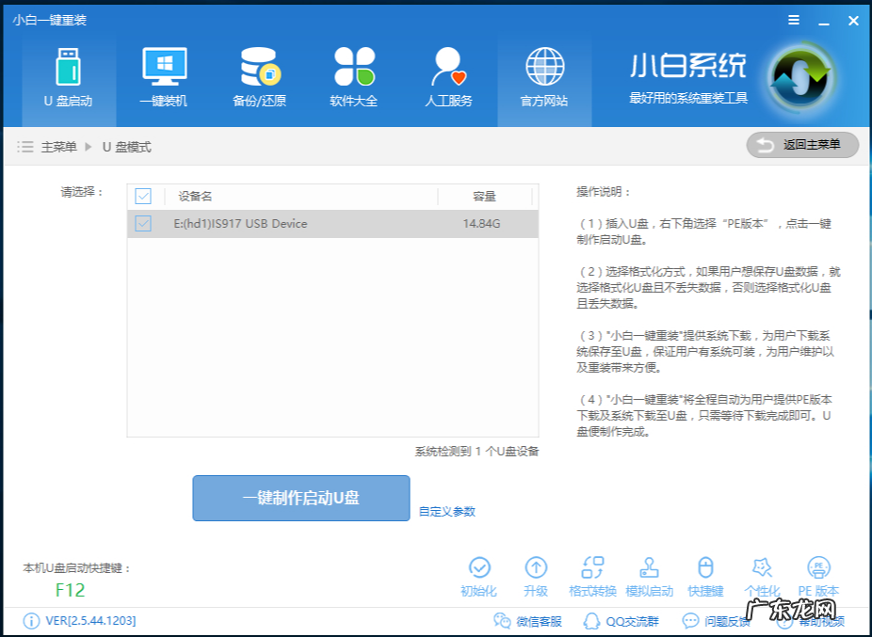Toggle the select-all devices checkbox
872x637 pixels.
[143, 197]
